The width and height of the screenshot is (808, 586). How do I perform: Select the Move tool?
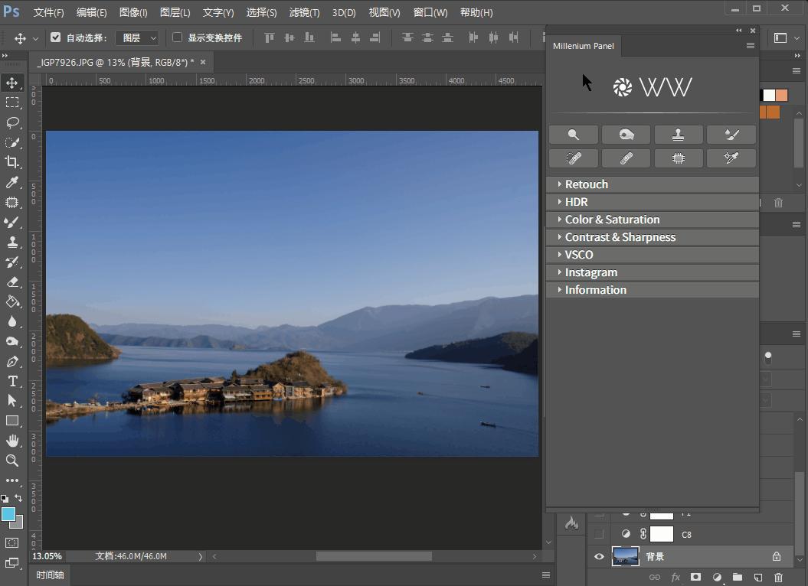[11, 83]
